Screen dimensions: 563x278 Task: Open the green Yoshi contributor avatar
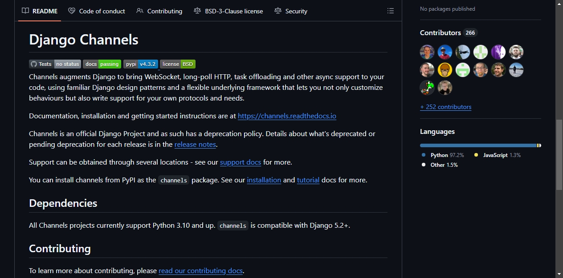pos(427,88)
